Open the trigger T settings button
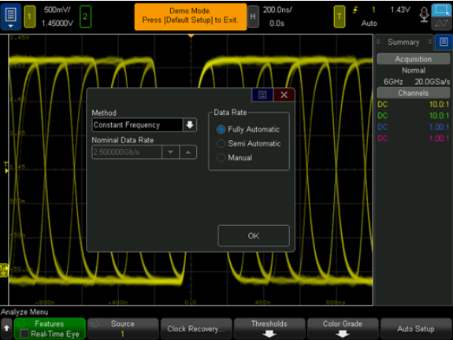Image resolution: width=453 pixels, height=340 pixels. point(340,17)
